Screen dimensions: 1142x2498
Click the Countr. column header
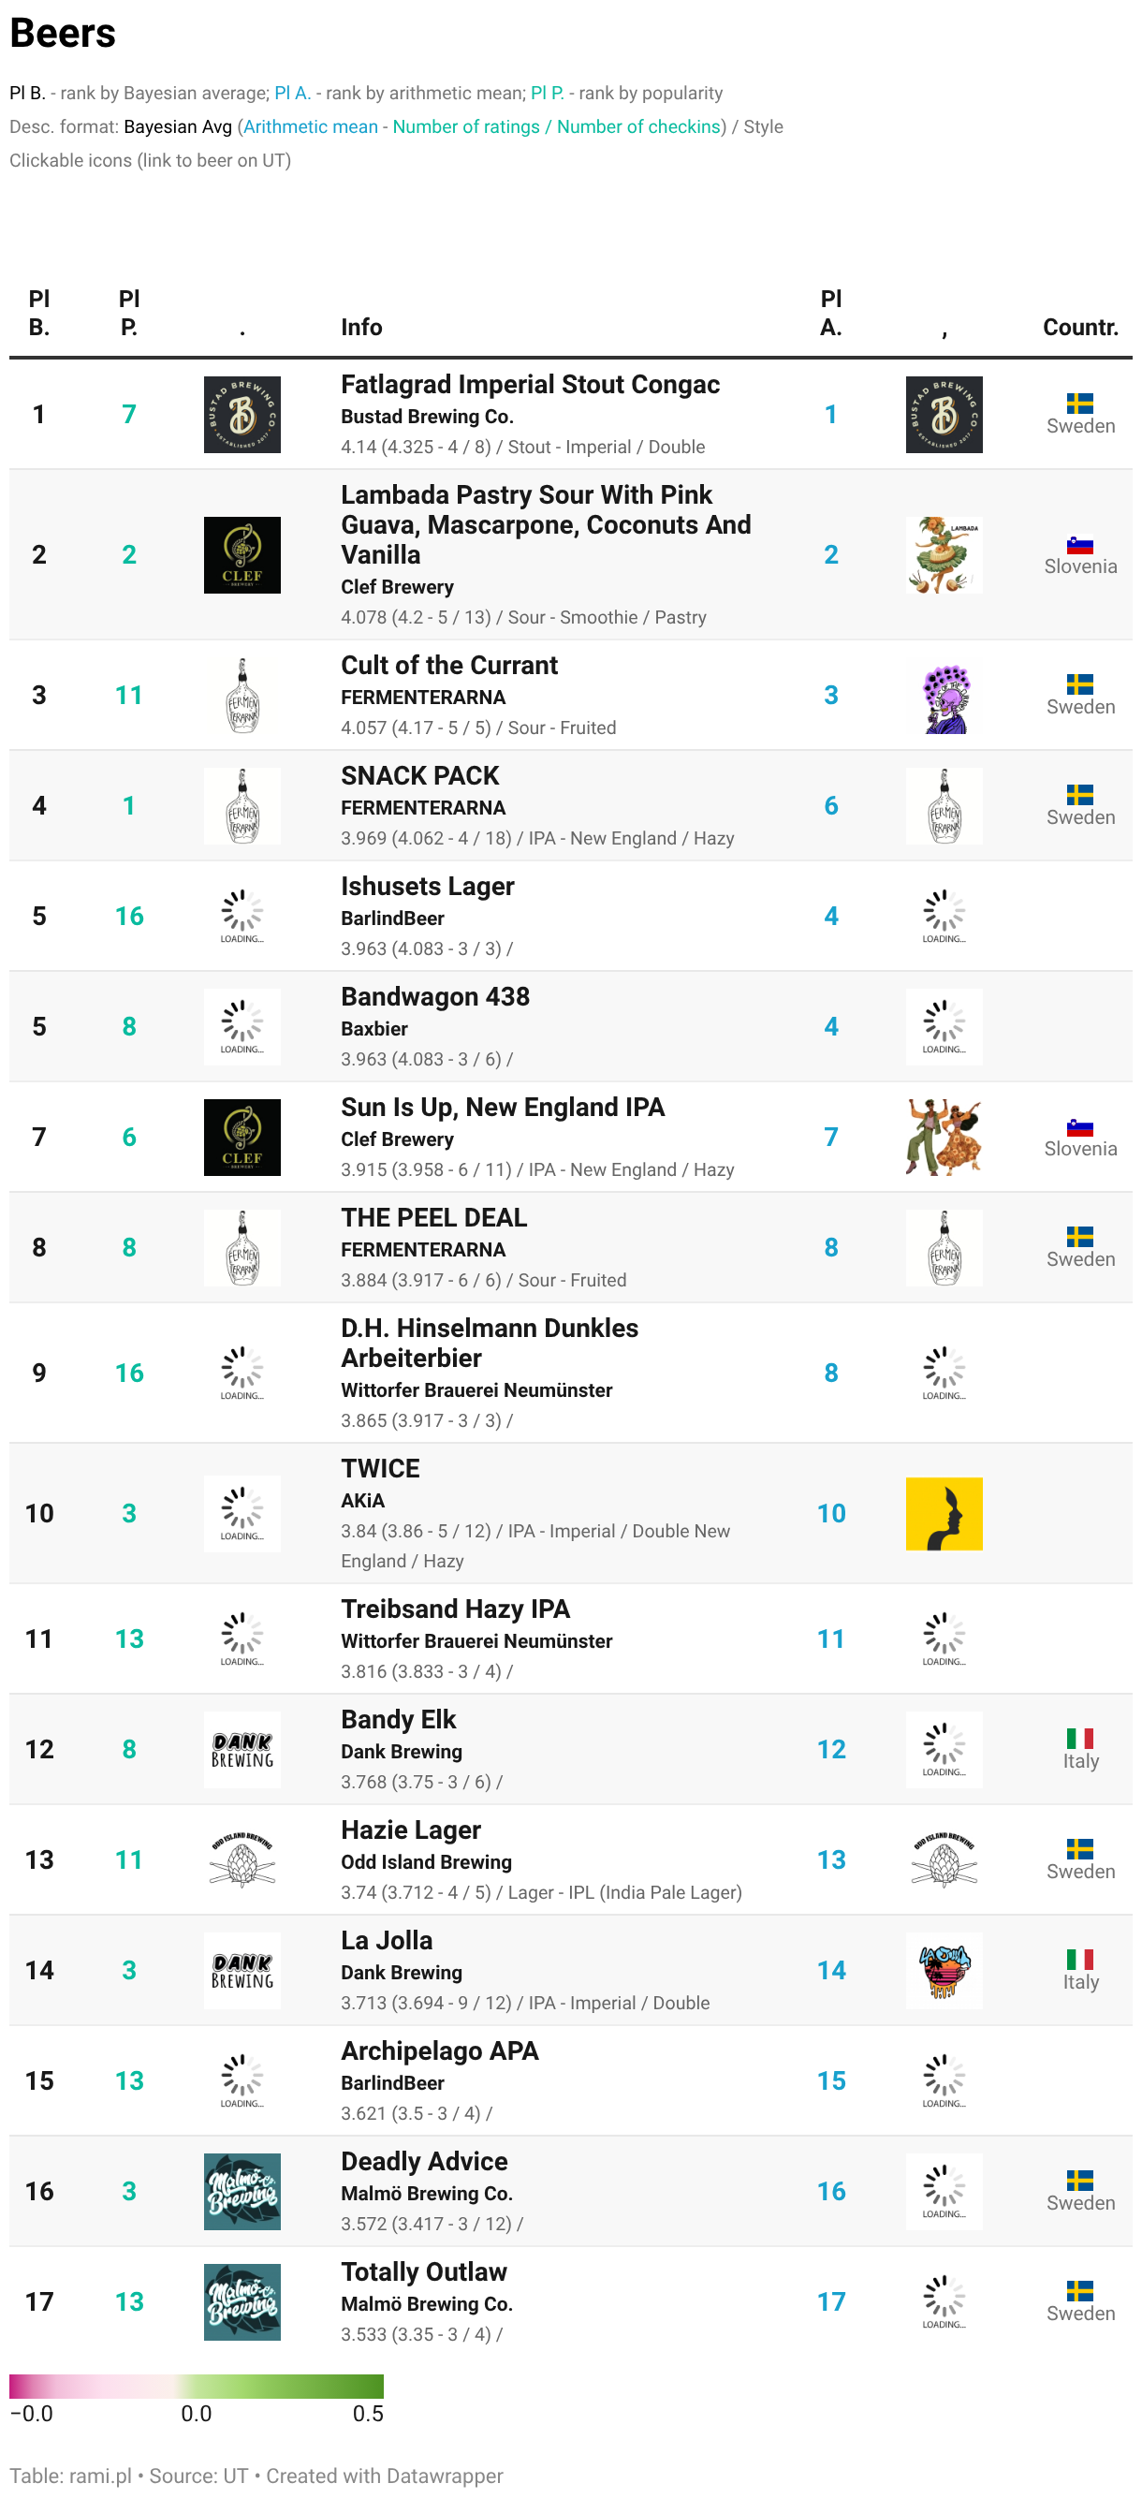[1080, 327]
